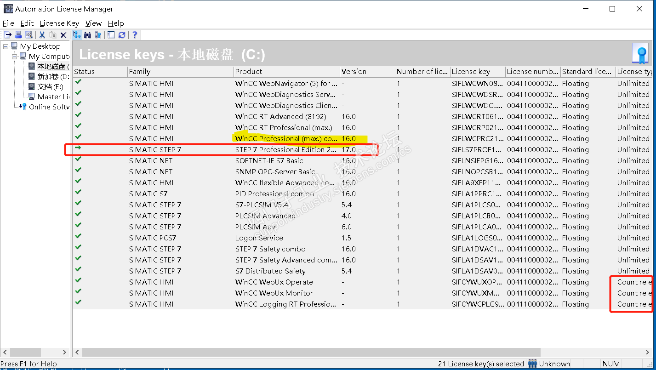
Task: Collapse the My Computer tree node
Action: pos(14,56)
